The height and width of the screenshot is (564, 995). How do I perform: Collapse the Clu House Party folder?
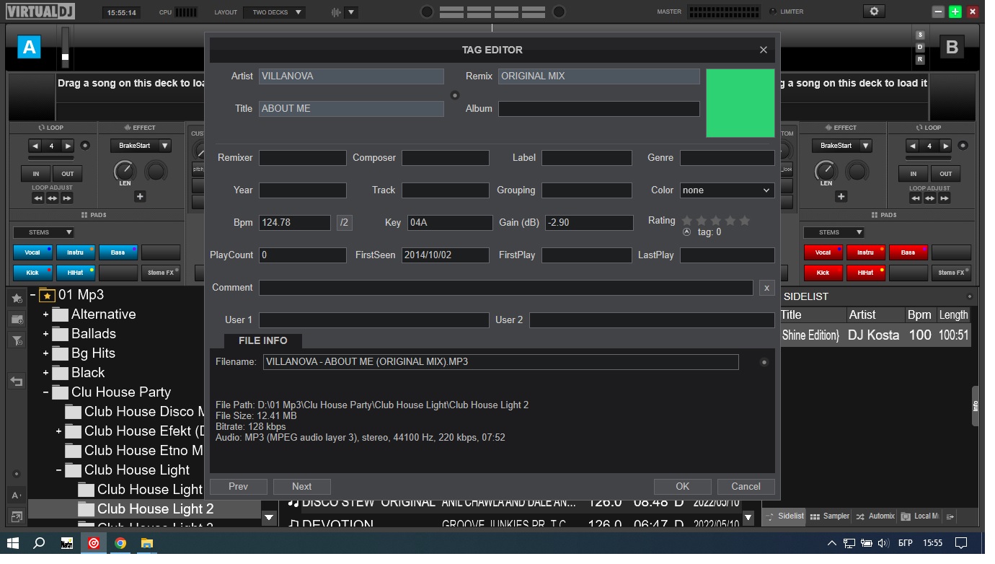(x=45, y=392)
